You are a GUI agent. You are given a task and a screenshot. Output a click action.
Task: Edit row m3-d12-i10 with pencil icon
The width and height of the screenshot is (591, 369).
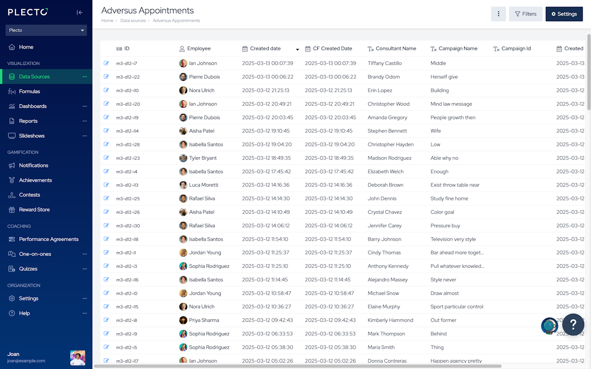106,90
